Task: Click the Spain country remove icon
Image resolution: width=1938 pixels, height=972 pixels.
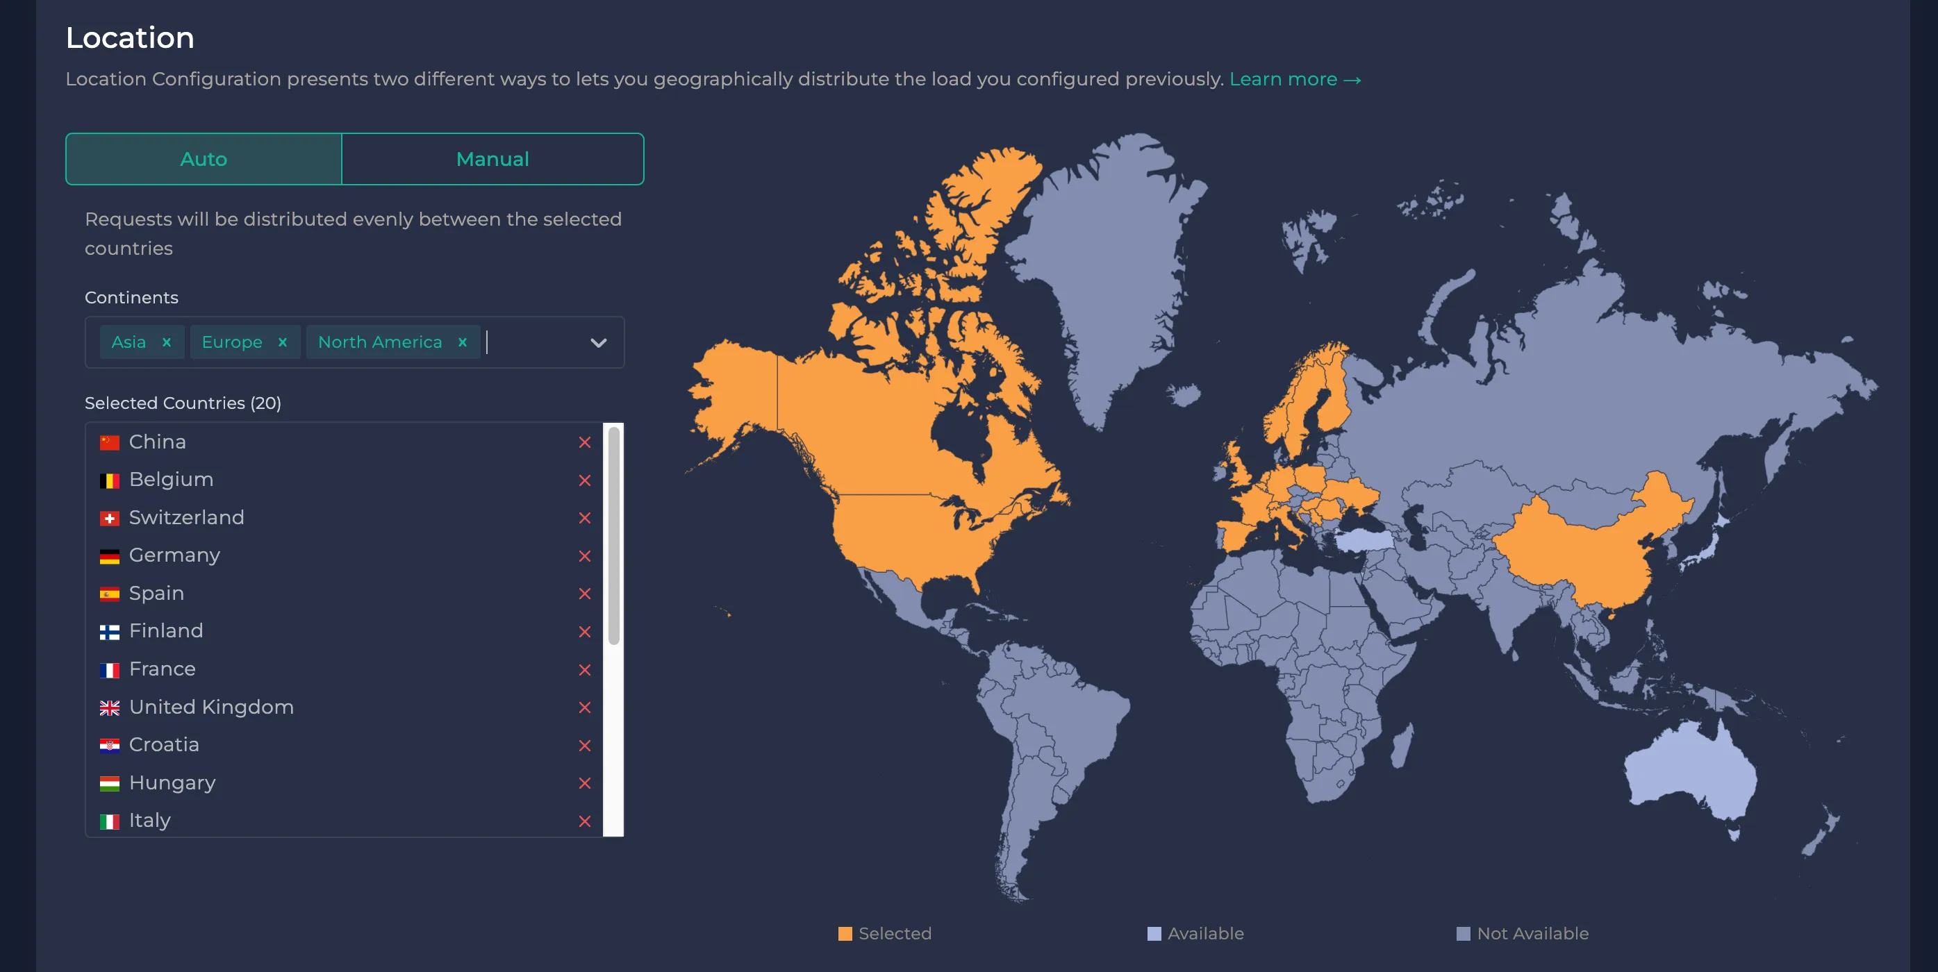Action: pyautogui.click(x=584, y=593)
